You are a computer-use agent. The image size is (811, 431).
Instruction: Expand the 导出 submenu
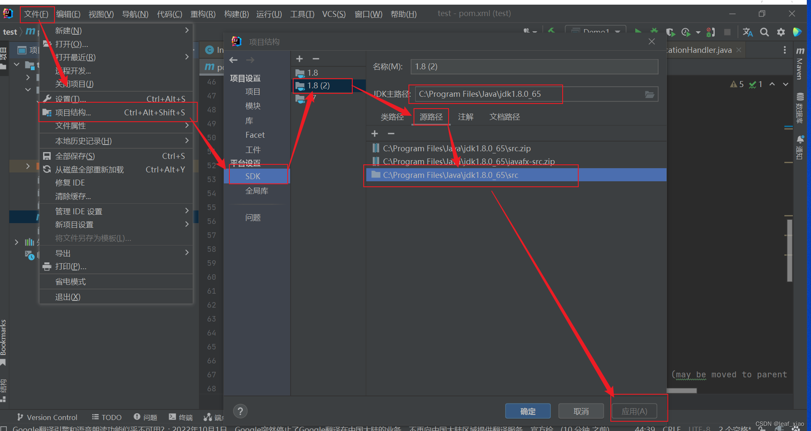[116, 253]
